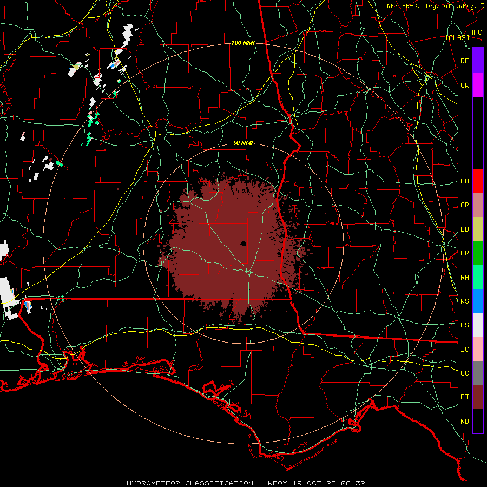Viewport: 487px width, 487px height.
Task: Click the [CLAS] label above legend
Action: 457,37
